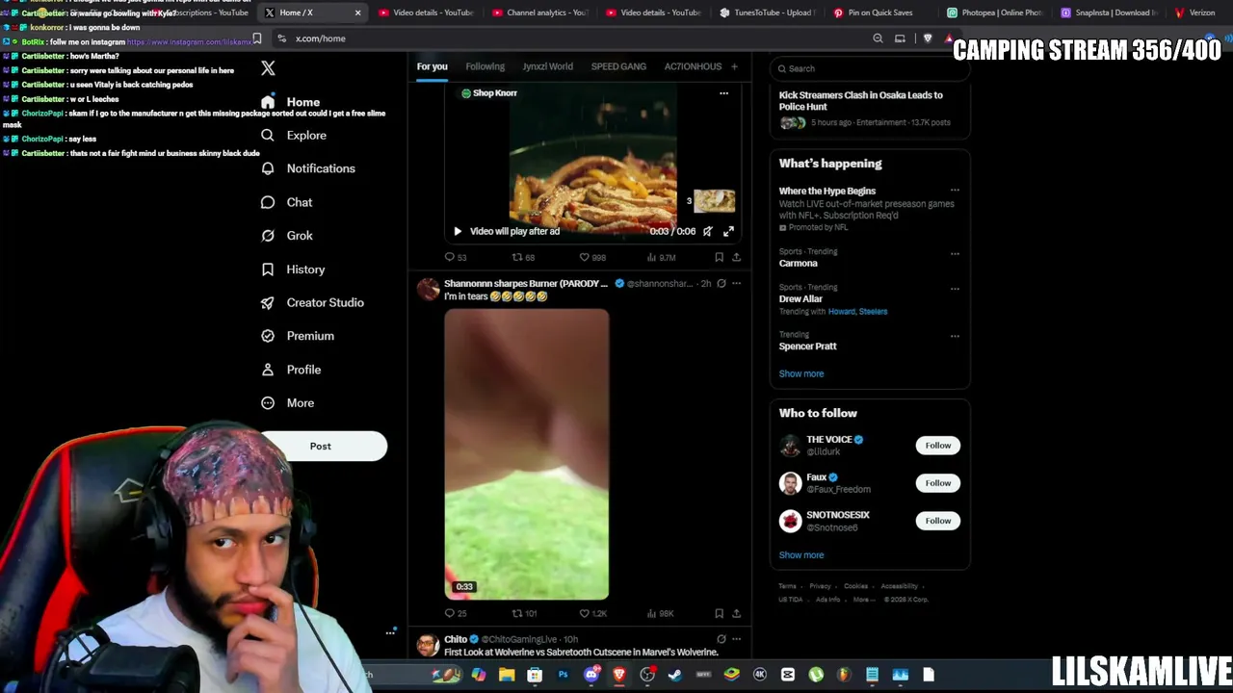The width and height of the screenshot is (1233, 693).
Task: Repost the Shop Knorr post
Action: 523,257
